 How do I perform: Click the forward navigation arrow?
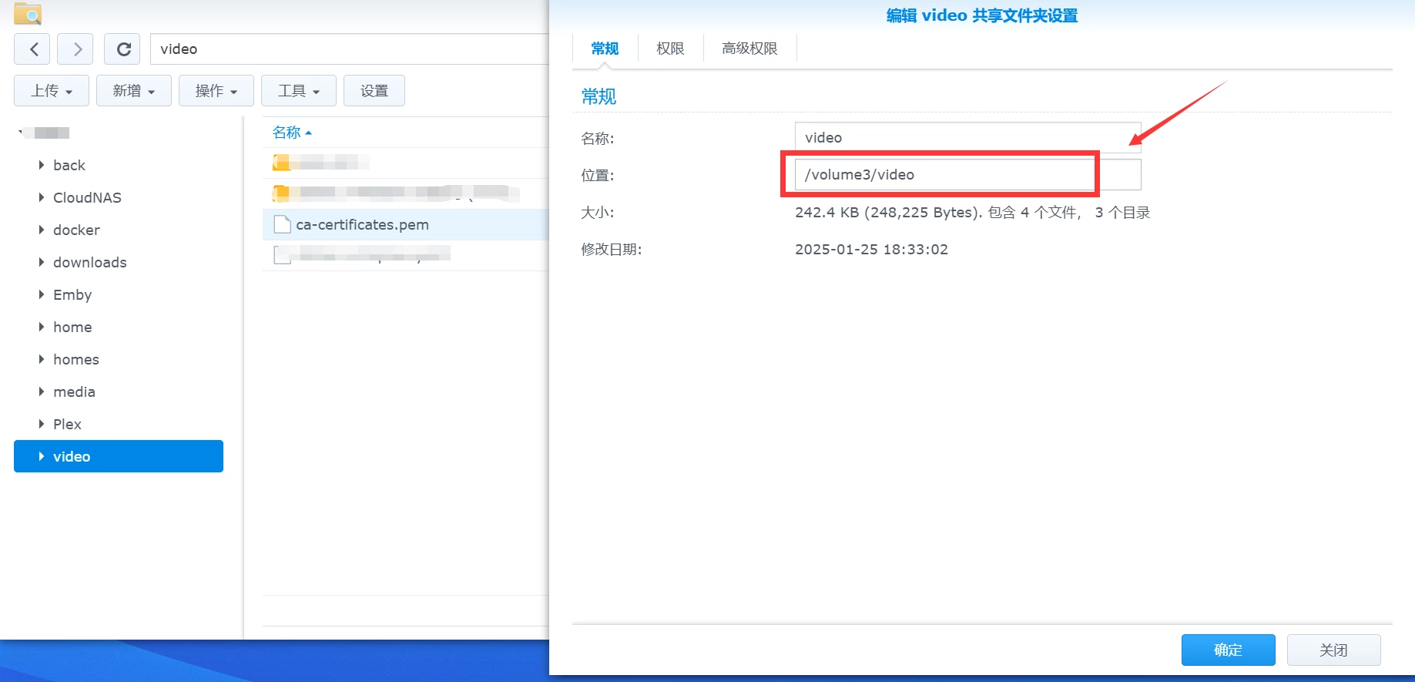(x=75, y=49)
